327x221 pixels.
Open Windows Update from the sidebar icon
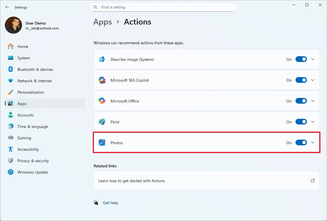click(x=10, y=172)
